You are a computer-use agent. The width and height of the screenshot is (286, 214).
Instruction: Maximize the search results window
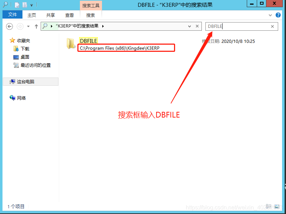tap(262, 4)
